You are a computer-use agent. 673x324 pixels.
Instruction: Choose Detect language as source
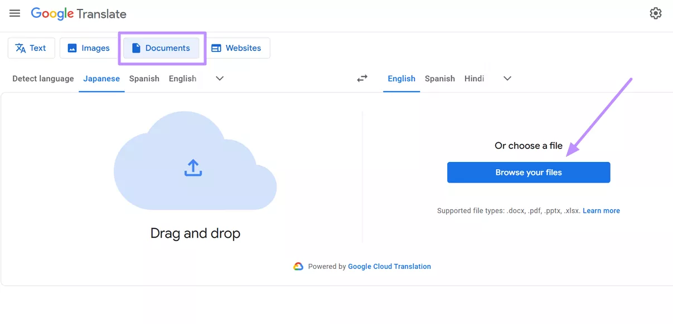pyautogui.click(x=43, y=78)
